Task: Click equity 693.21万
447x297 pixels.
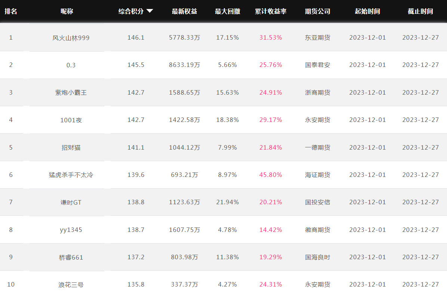Action: (x=185, y=175)
